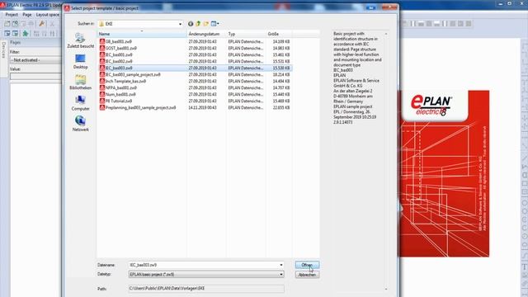This screenshot has height=297, width=528.
Task: Sort files by the Name column header
Action: coord(142,34)
